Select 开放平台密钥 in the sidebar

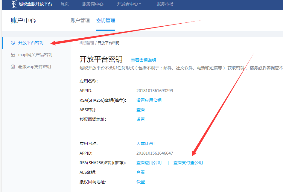[31, 43]
